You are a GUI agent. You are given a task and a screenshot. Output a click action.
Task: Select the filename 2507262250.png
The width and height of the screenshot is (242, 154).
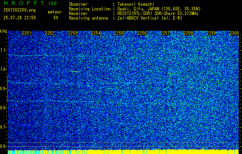click(20, 10)
